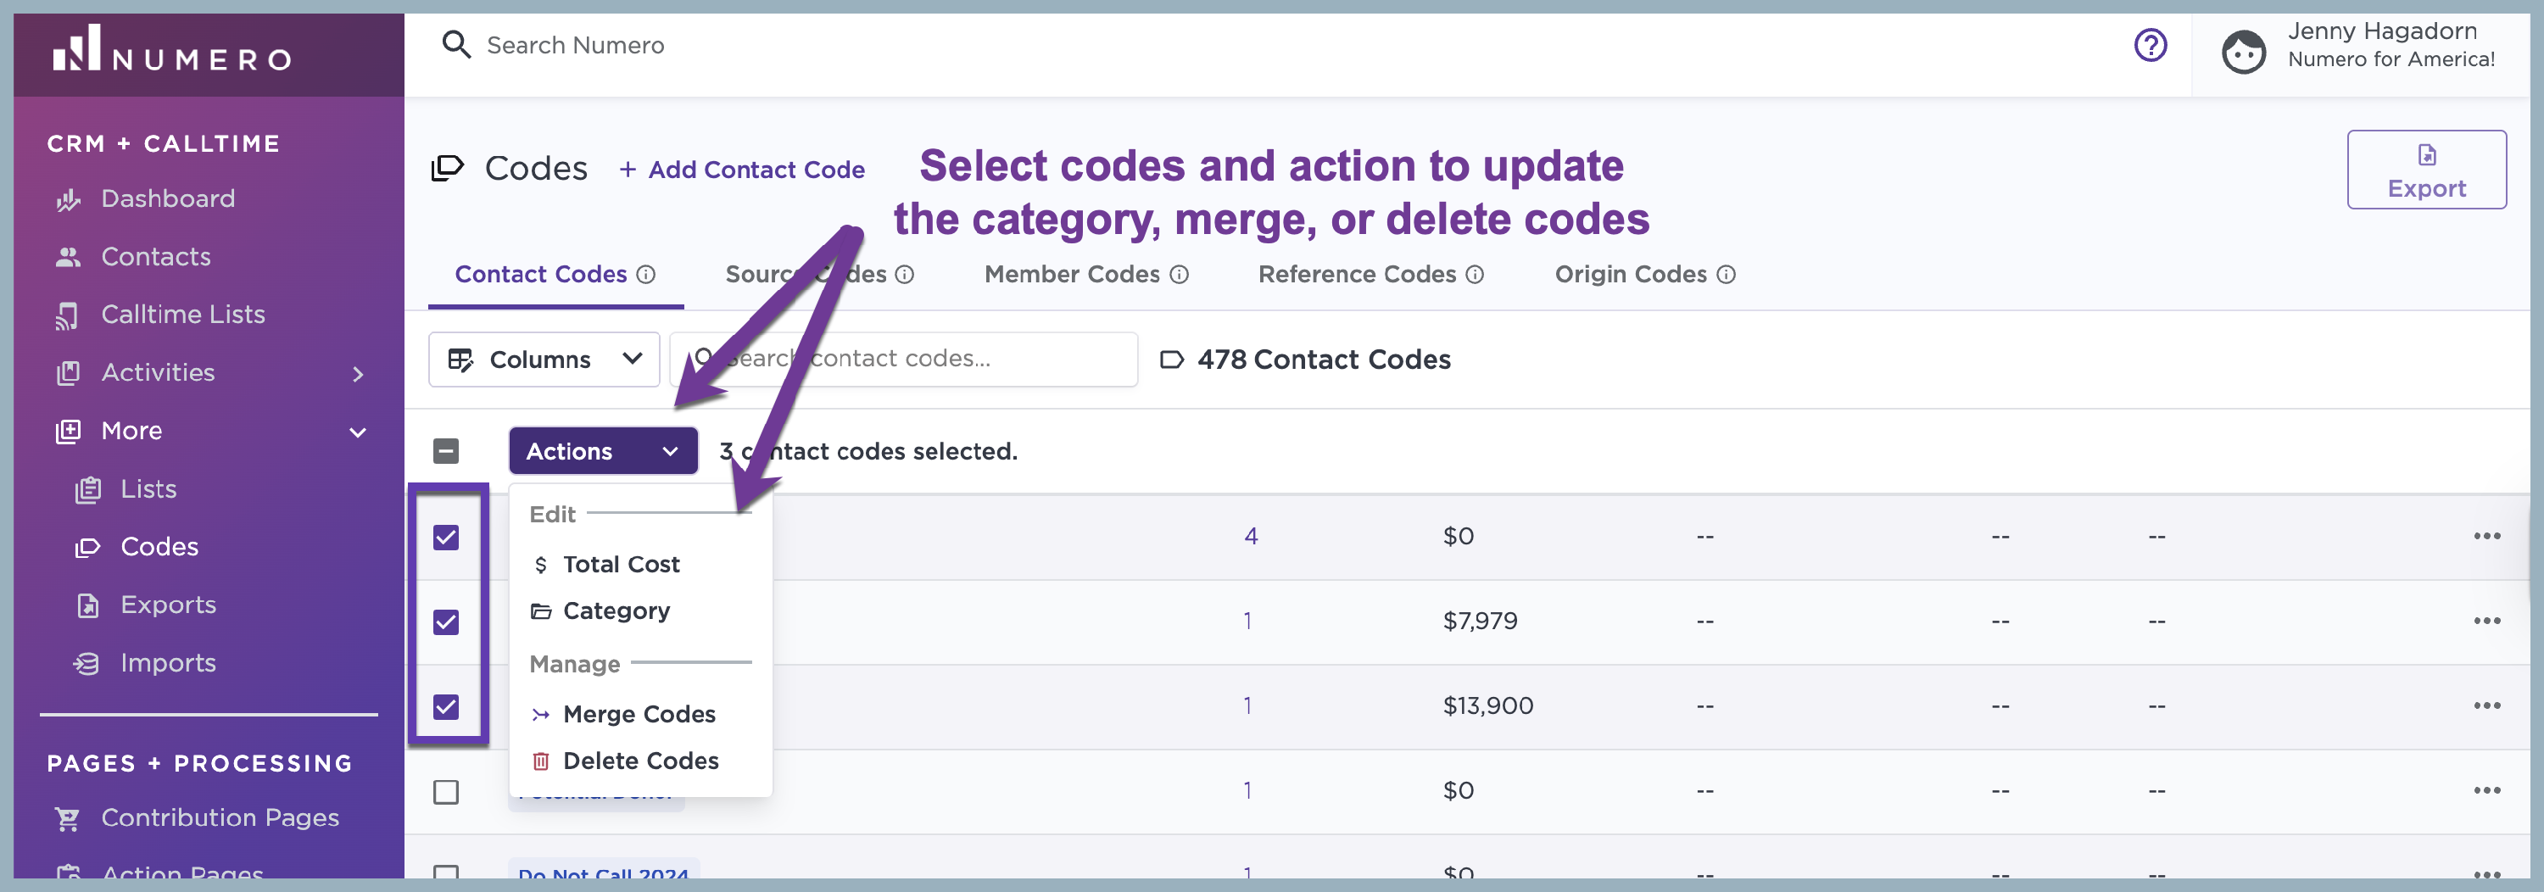The image size is (2544, 892).
Task: Click the Export button
Action: coord(2425,170)
